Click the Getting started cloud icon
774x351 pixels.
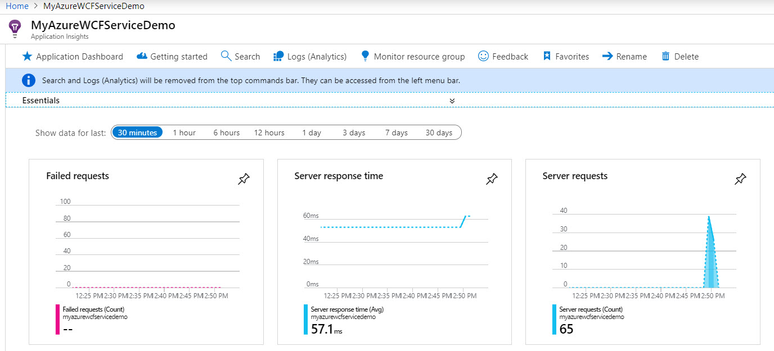coord(142,56)
